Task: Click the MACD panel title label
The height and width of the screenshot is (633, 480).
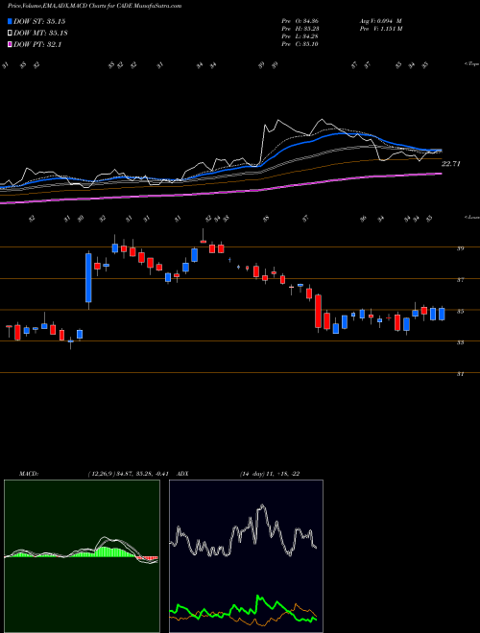Action: point(28,474)
